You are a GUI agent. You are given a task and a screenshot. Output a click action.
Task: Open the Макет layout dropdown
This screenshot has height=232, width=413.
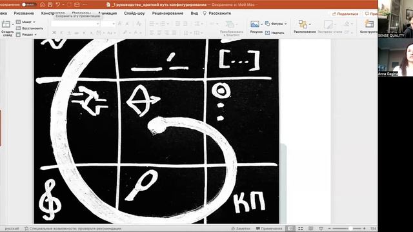coord(26,22)
